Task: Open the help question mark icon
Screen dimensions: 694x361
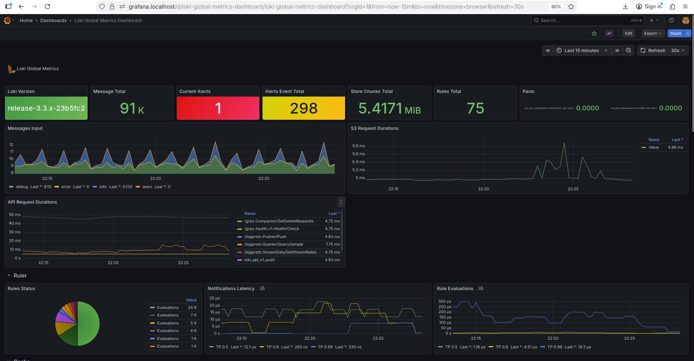Action: coord(672,21)
